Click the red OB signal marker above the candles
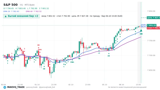This screenshot has height=90, width=160. pyautogui.click(x=38, y=45)
